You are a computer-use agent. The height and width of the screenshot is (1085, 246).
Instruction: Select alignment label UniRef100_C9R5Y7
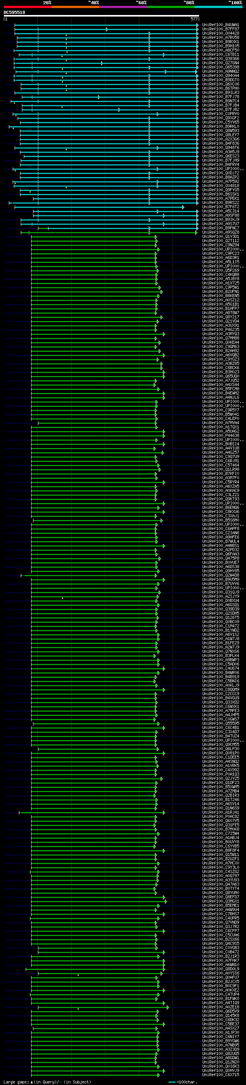pos(221,410)
